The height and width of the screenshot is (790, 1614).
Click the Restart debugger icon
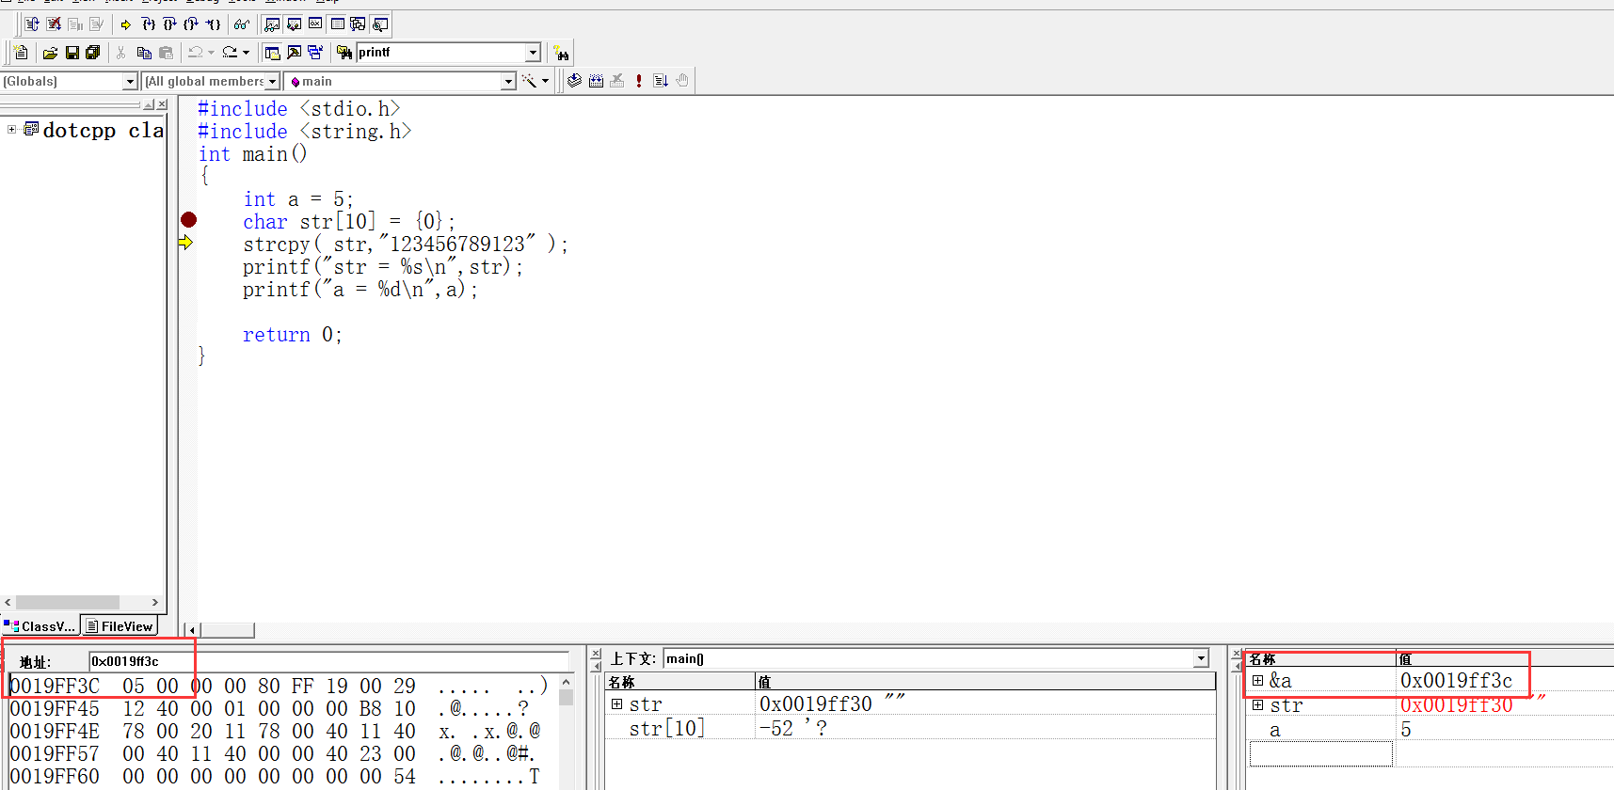click(x=32, y=24)
